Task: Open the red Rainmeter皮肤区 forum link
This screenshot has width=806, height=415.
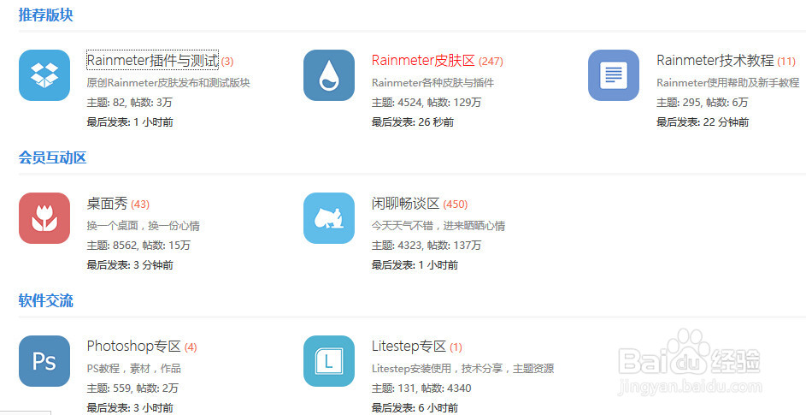Action: (423, 61)
